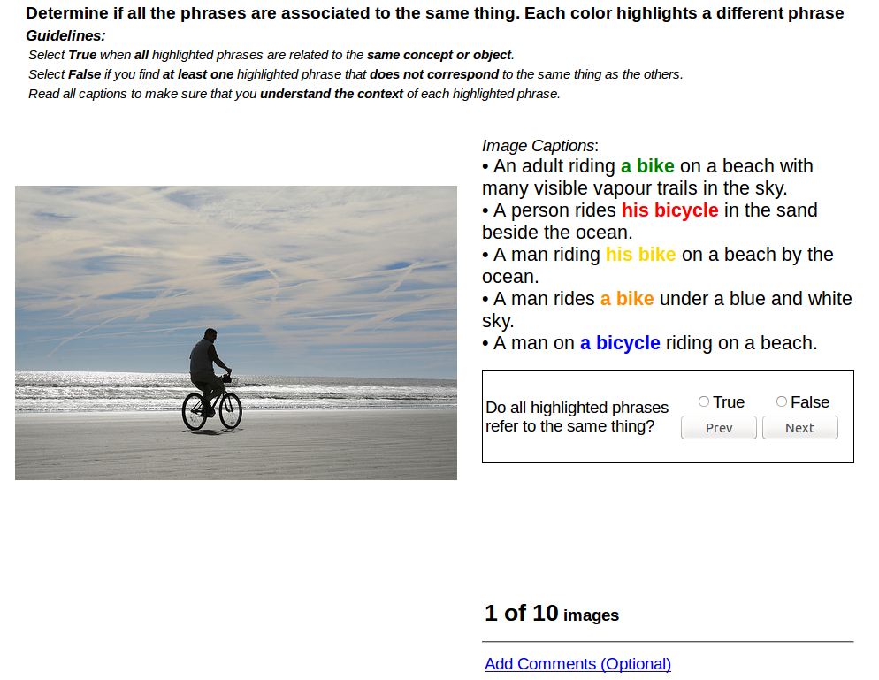Click the '1 of 10 images' counter
The height and width of the screenshot is (680, 879).
point(552,614)
